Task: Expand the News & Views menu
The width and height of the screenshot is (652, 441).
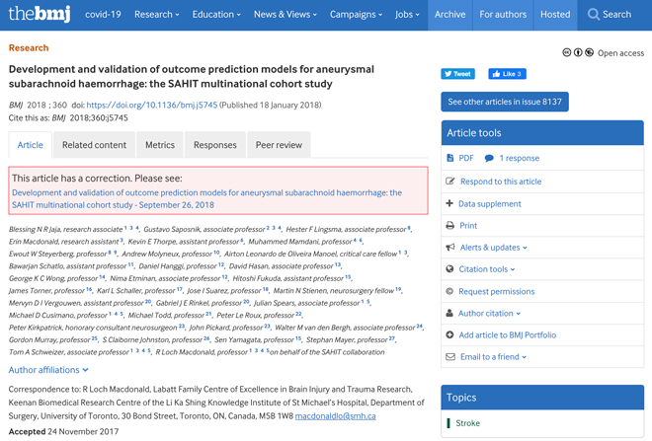Action: 285,15
